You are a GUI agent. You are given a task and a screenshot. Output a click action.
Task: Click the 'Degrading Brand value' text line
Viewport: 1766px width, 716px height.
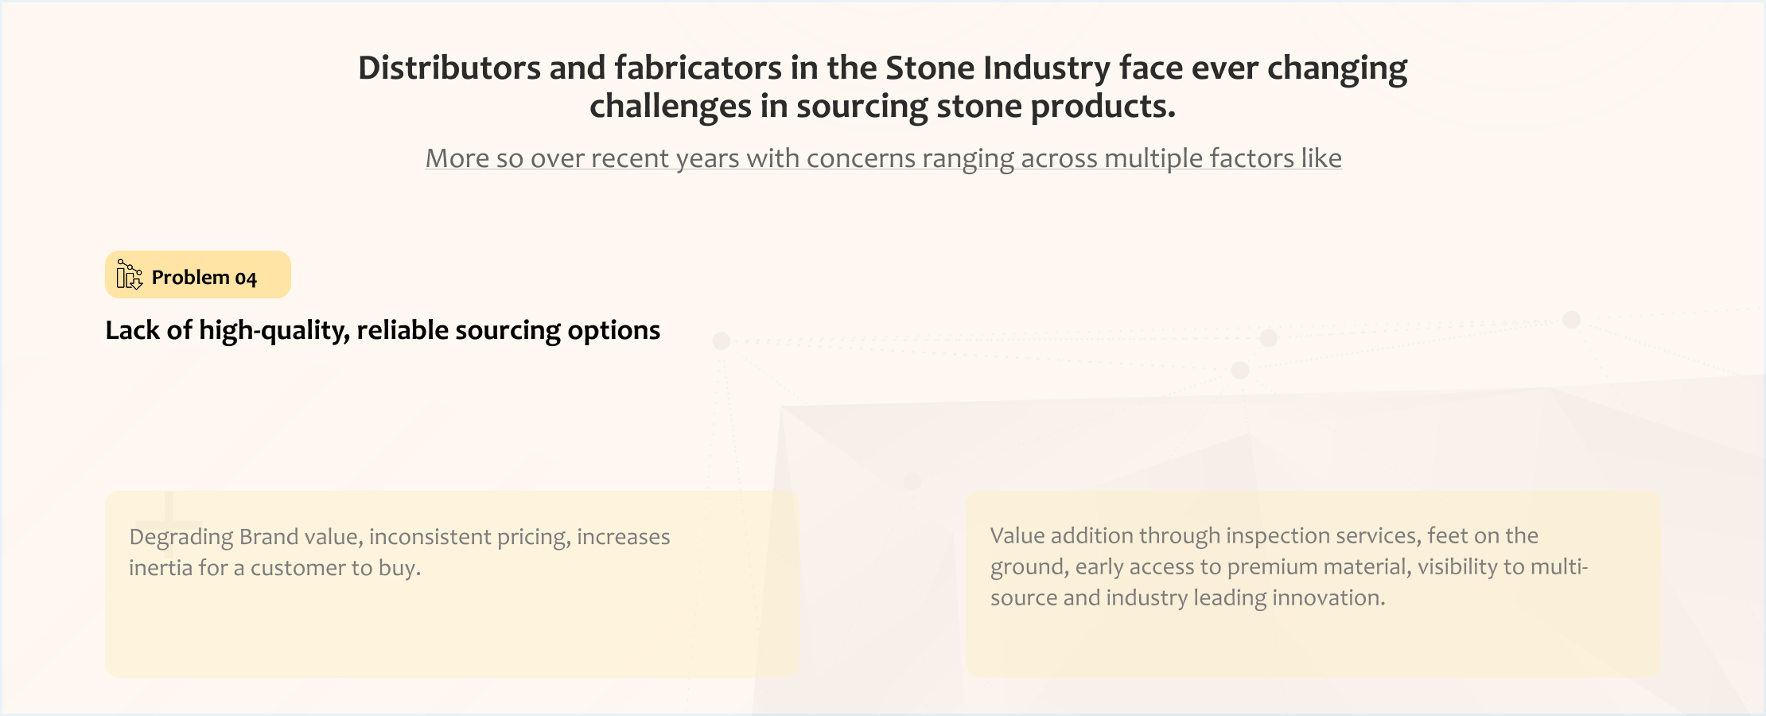pos(399,537)
